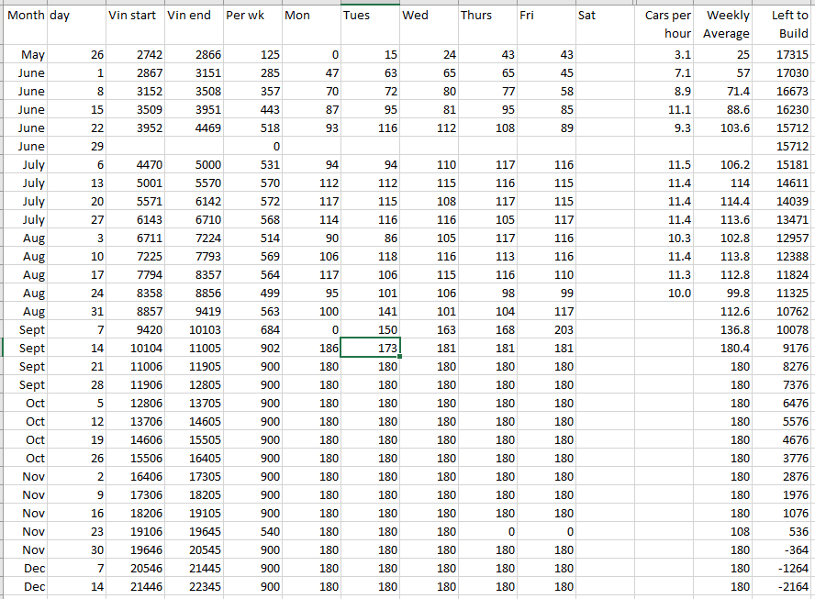Viewport: 815px width, 599px height.
Task: Select the Mon cell with value 186
Action: point(311,348)
